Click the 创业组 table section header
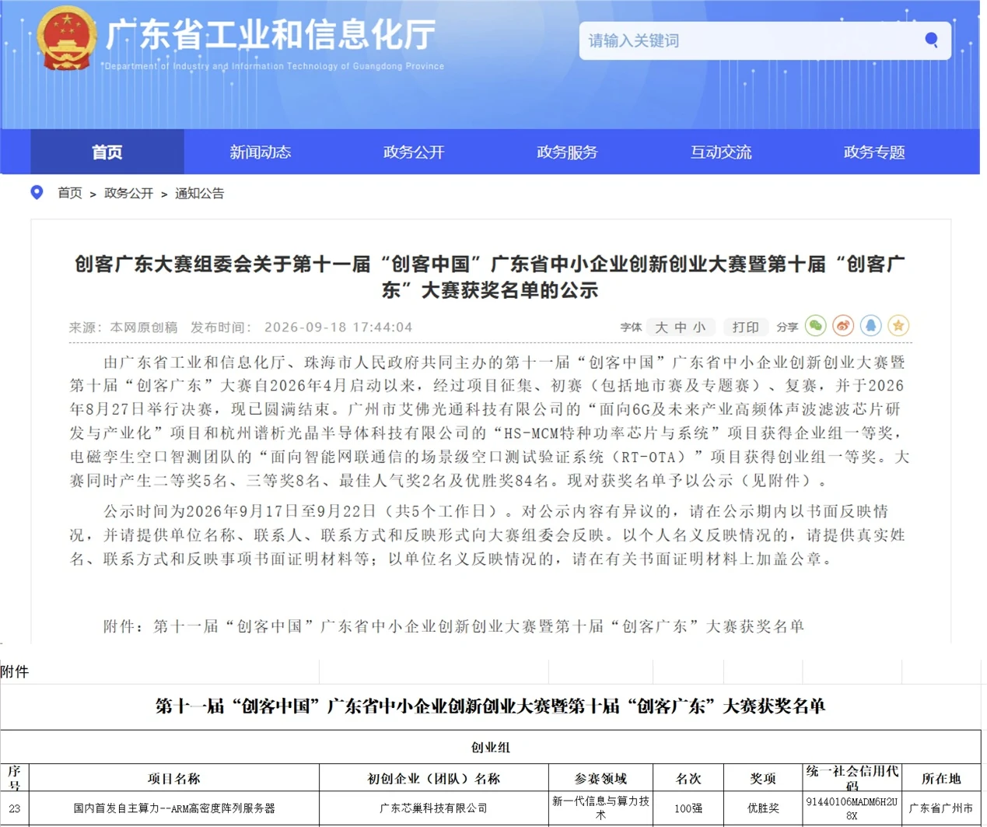 click(x=491, y=747)
